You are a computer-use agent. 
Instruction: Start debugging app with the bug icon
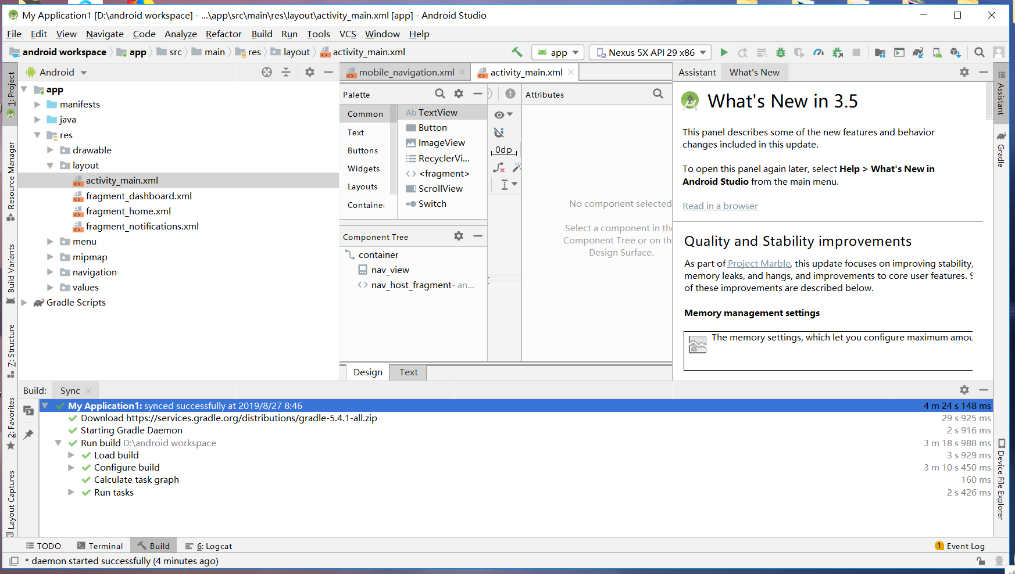coord(781,52)
